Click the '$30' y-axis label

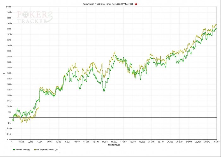pos(9,84)
